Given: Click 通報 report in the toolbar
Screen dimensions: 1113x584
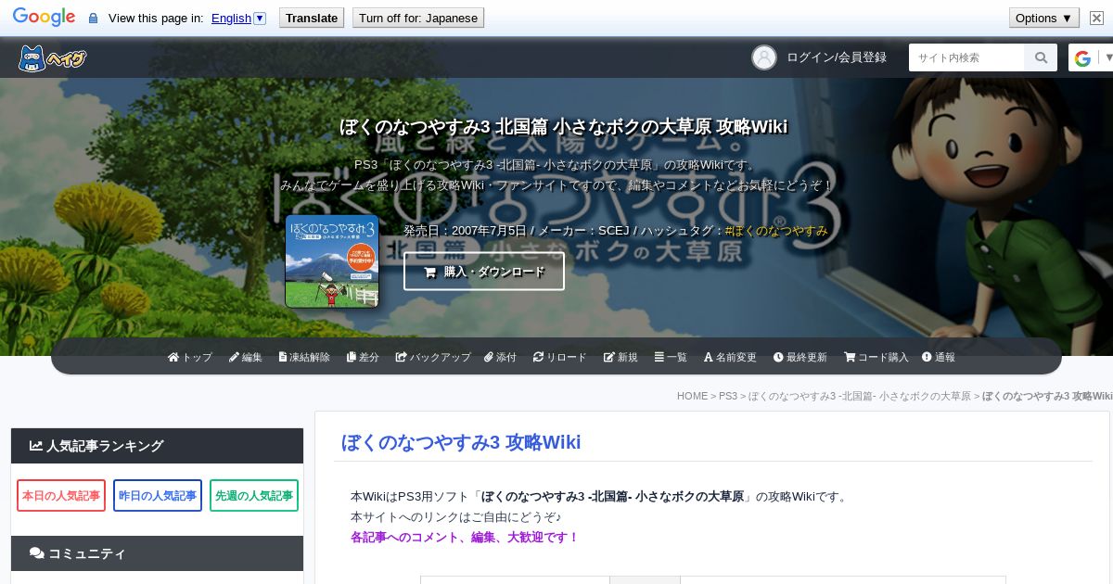Looking at the screenshot, I should click(x=939, y=357).
